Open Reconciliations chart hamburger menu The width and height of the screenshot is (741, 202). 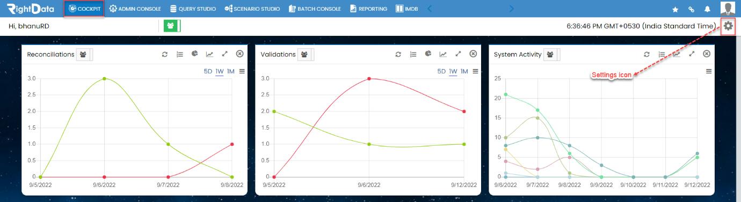tap(242, 71)
